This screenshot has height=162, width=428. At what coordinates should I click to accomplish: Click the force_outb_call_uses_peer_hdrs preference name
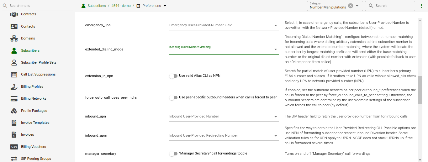(x=111, y=98)
